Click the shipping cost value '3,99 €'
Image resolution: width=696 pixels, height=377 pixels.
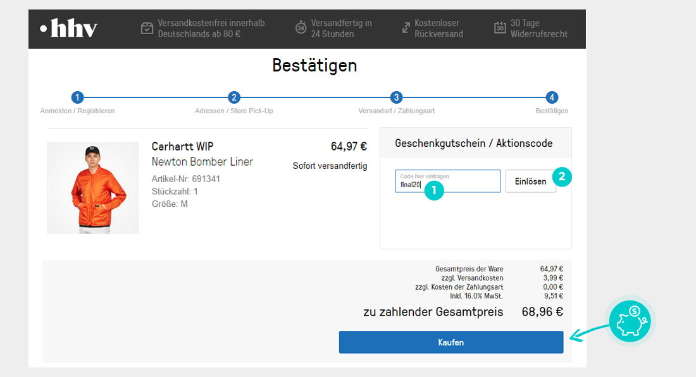553,278
